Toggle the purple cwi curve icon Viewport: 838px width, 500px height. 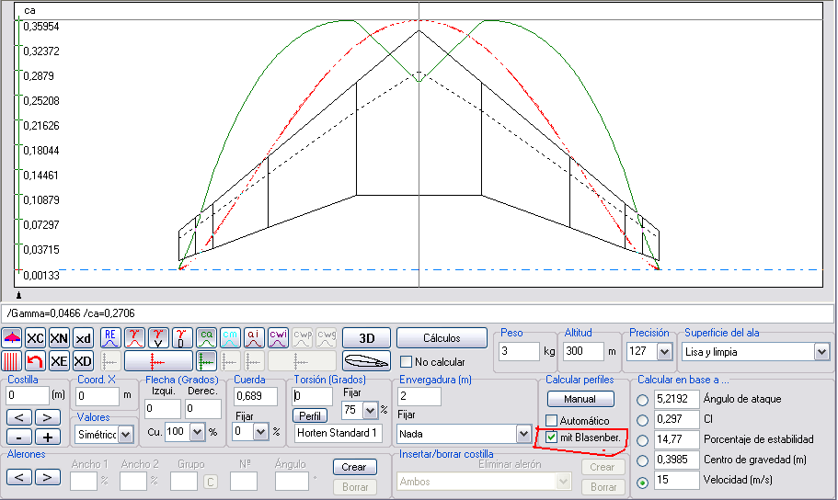click(x=278, y=338)
